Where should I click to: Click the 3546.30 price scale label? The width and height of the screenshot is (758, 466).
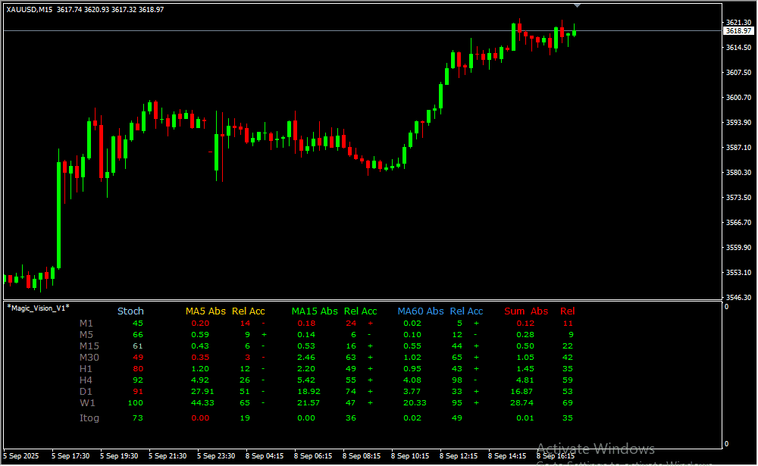click(x=738, y=297)
